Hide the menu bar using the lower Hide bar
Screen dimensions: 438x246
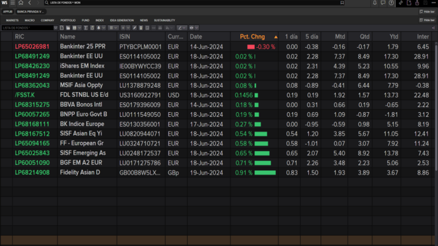[x=427, y=20]
